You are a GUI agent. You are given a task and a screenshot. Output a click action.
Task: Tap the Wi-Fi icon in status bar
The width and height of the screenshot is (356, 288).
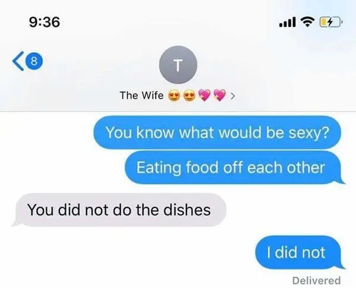pos(307,23)
